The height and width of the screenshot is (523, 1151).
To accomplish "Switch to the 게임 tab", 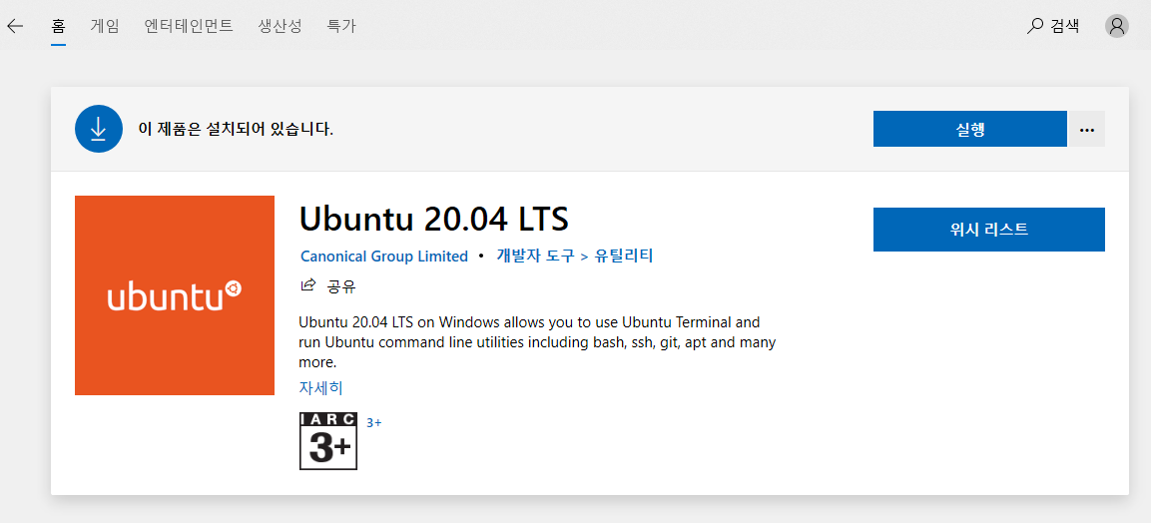I will point(104,26).
